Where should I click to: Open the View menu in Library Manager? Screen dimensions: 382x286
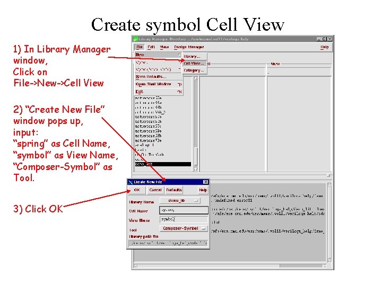coord(164,47)
